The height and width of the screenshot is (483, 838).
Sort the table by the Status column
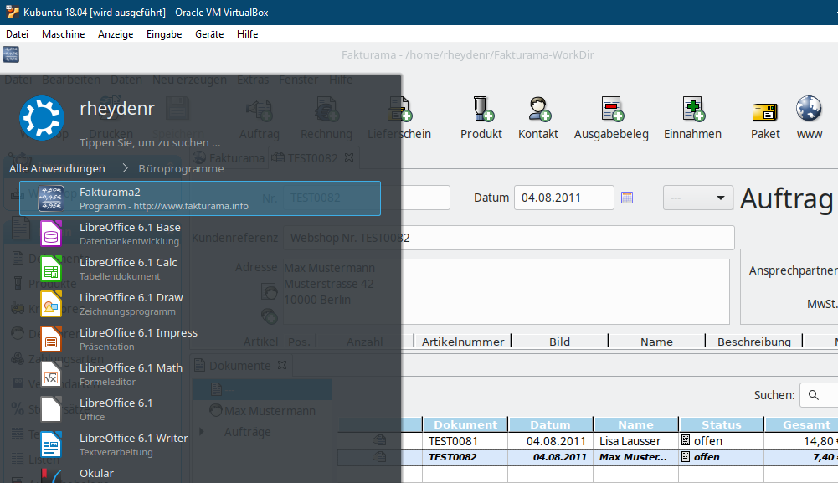click(721, 424)
